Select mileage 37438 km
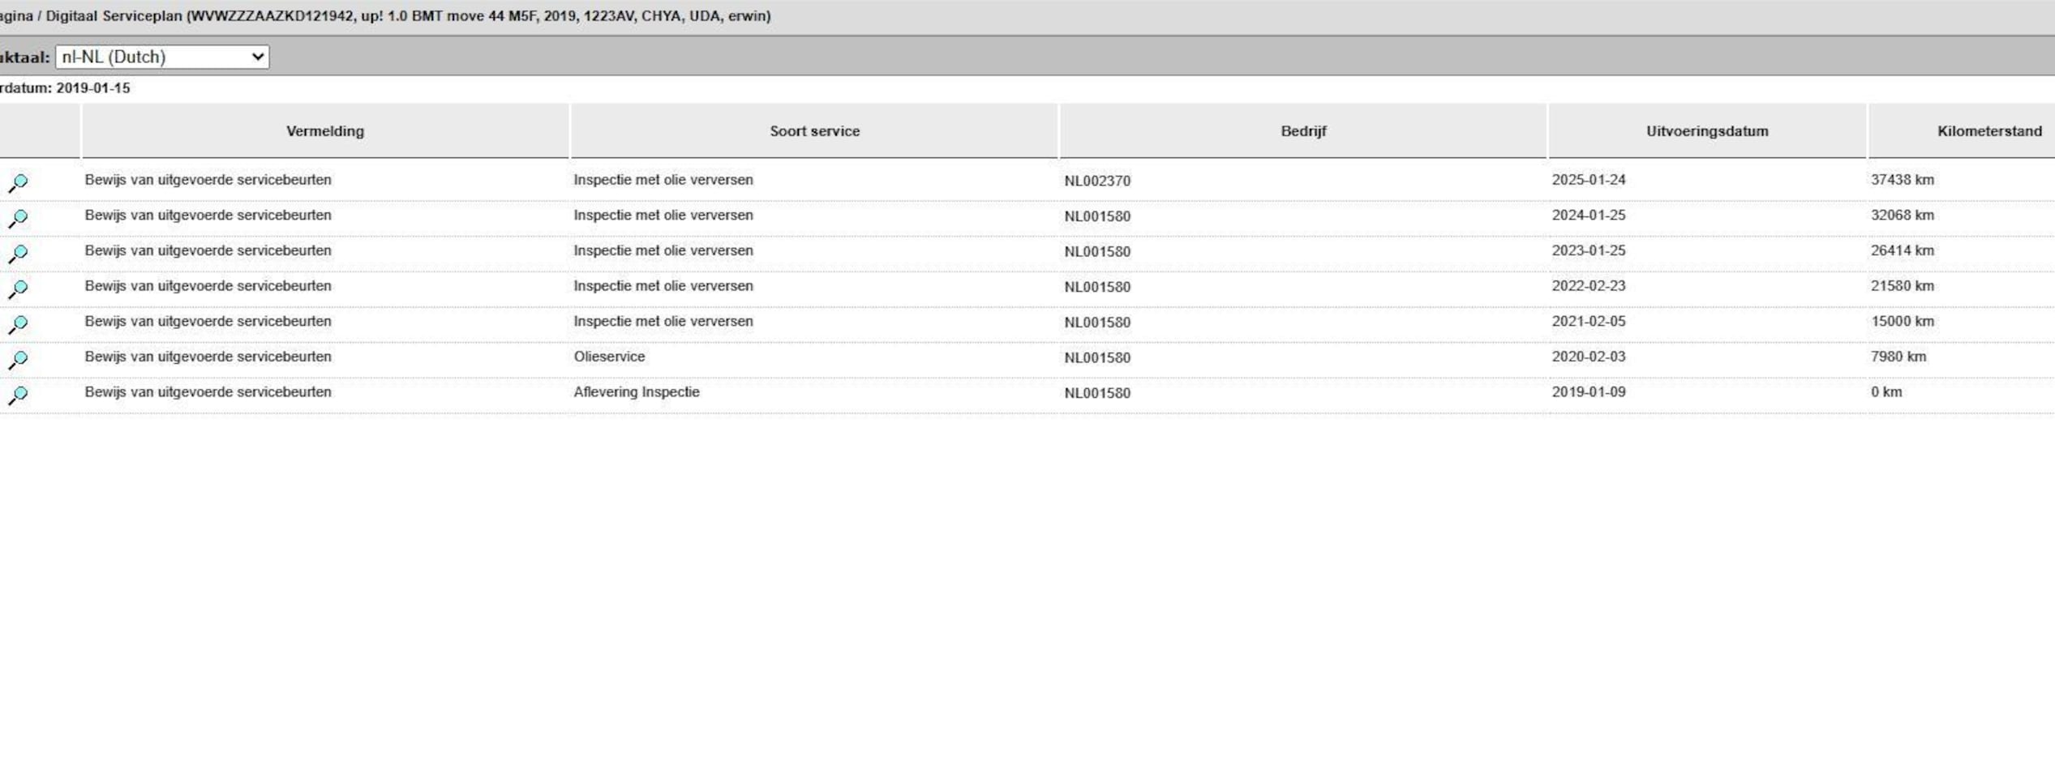This screenshot has height=778, width=2055. (x=1903, y=180)
